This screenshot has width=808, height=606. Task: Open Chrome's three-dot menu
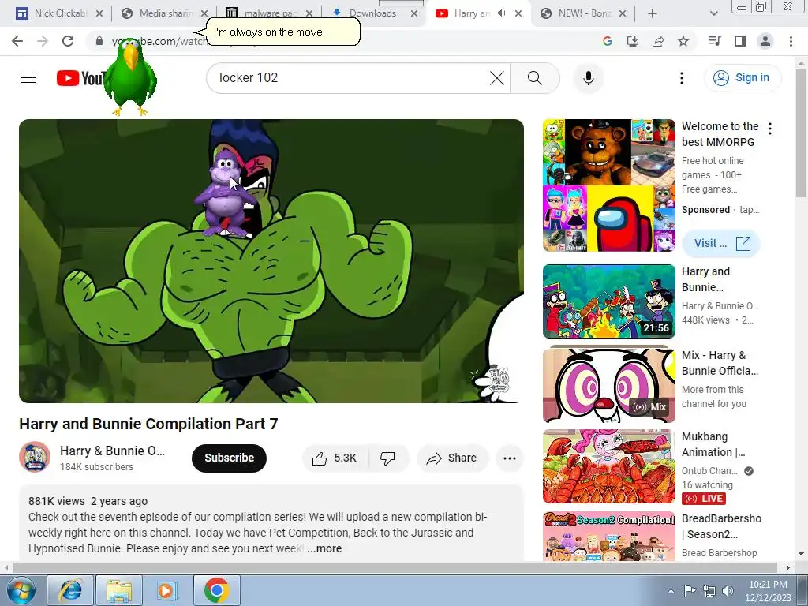click(791, 41)
